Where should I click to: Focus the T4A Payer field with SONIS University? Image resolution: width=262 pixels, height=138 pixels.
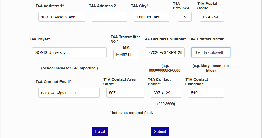69,52
